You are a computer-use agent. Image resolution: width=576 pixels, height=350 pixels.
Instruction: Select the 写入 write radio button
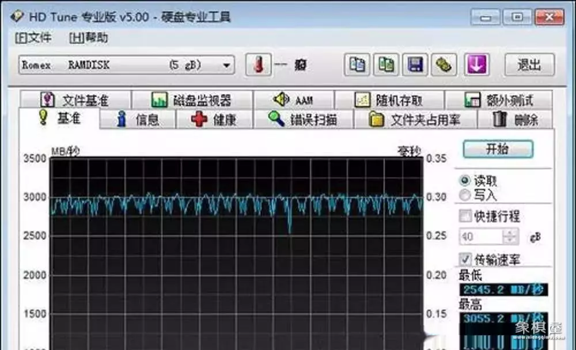click(465, 195)
